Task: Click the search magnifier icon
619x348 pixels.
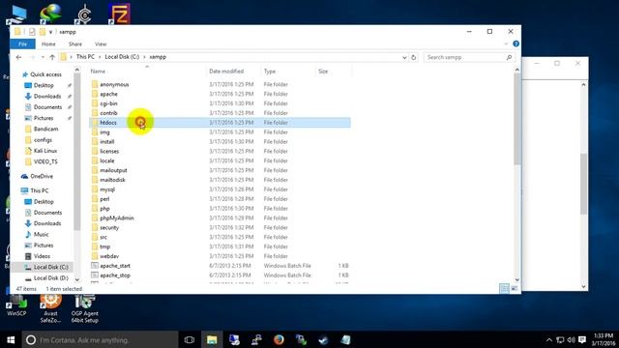Action: tap(510, 57)
